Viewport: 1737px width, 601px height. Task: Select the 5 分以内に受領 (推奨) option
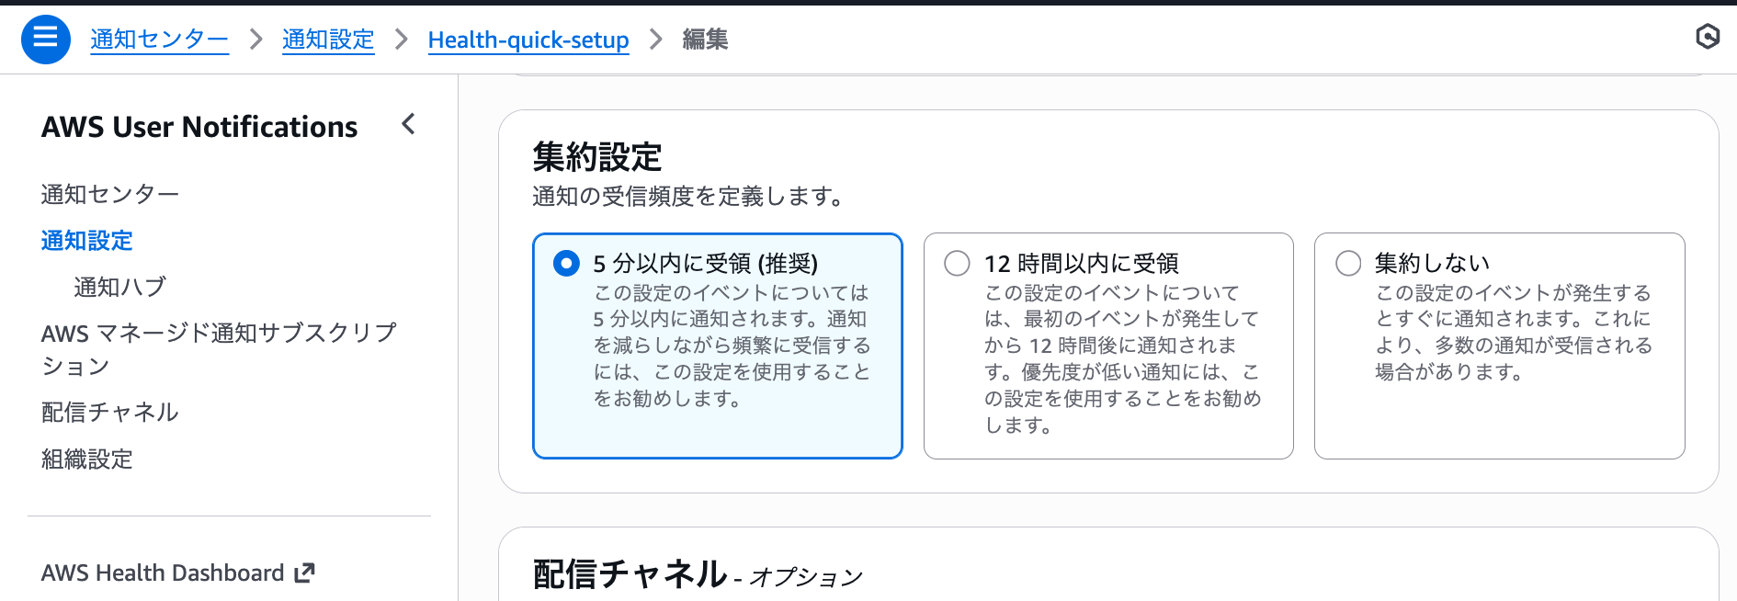click(561, 263)
